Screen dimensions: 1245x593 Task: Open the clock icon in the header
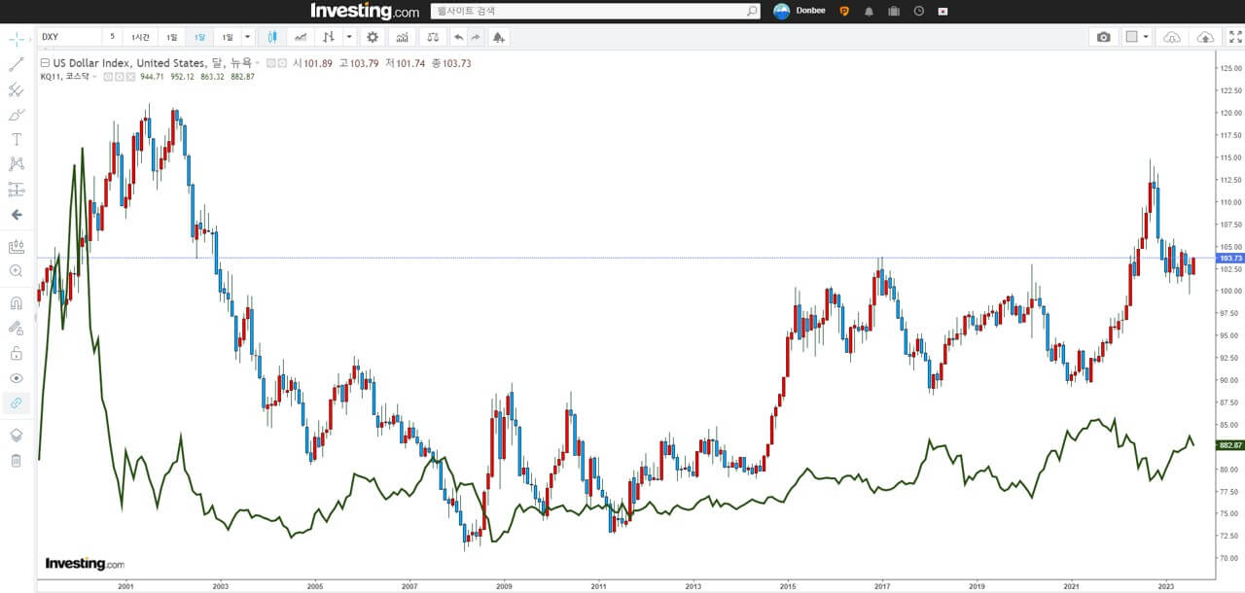tap(918, 11)
